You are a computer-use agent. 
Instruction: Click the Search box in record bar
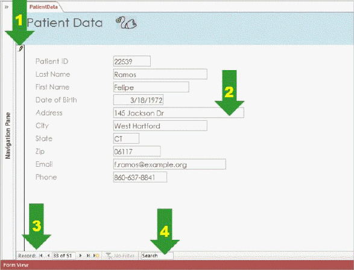[x=157, y=256]
